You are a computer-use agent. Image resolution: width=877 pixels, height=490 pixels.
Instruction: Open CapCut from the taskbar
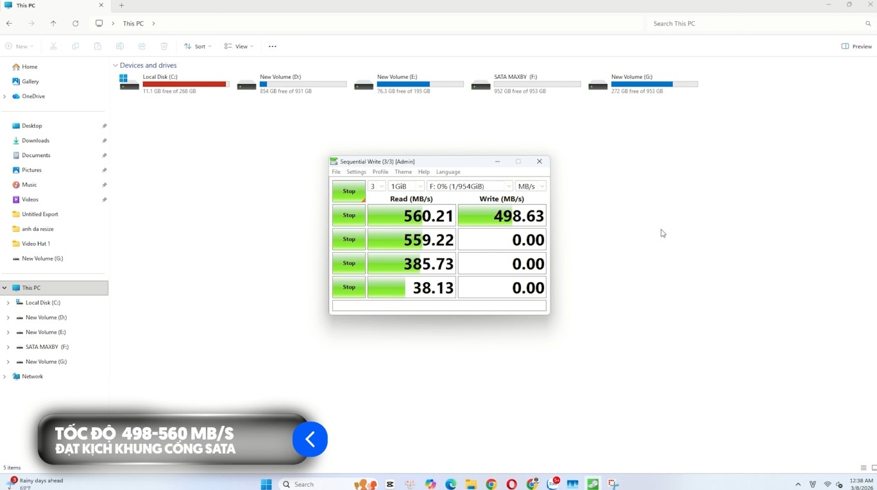(x=390, y=484)
